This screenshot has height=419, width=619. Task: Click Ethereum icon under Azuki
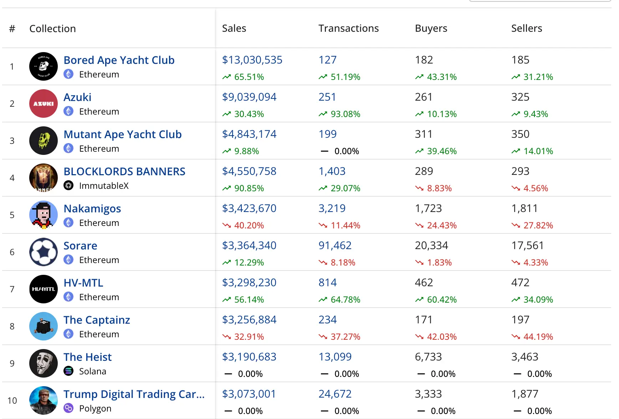click(x=68, y=111)
